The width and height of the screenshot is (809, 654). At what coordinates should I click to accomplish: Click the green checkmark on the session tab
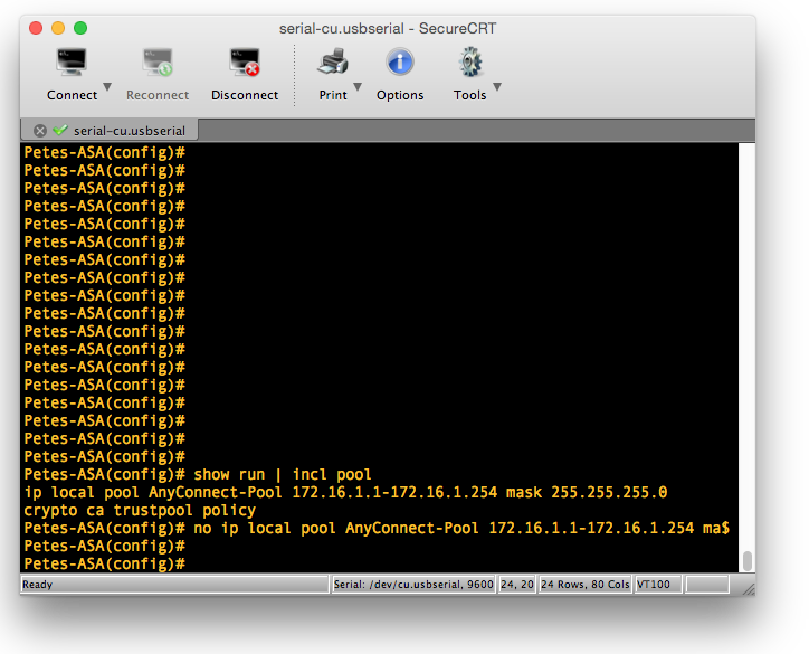point(59,130)
